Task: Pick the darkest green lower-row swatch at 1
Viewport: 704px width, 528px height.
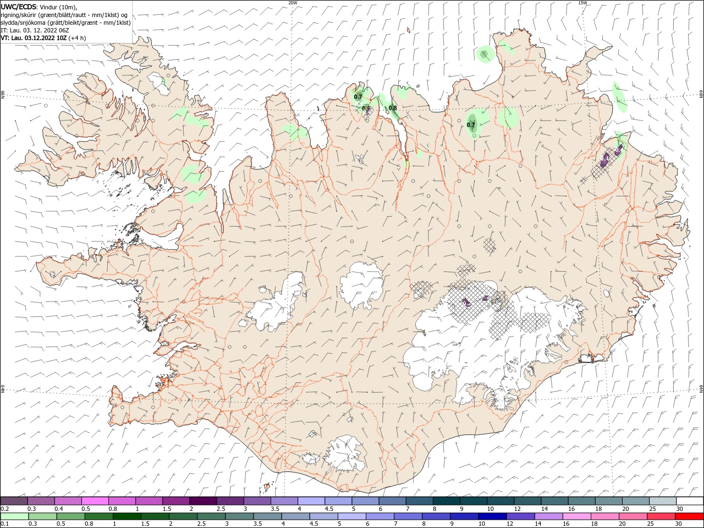Action: coord(127,516)
